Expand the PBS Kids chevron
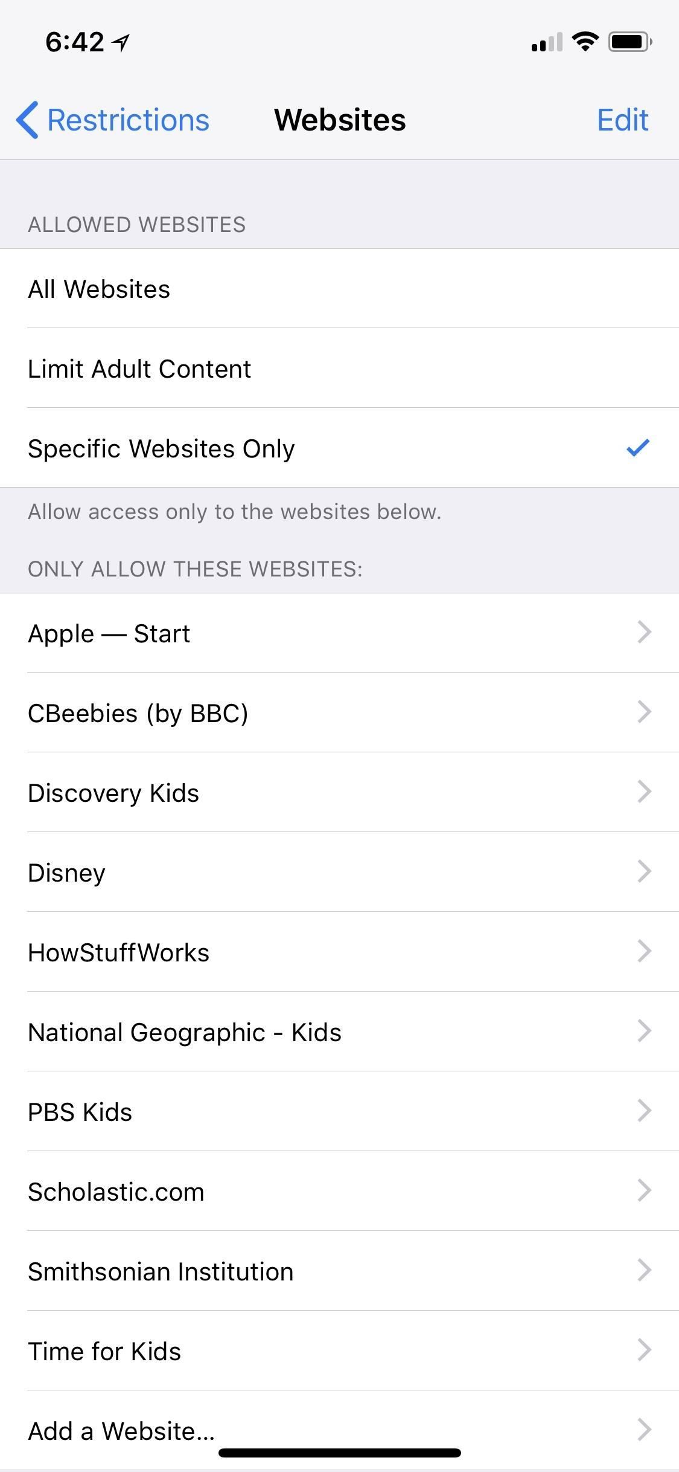 [644, 1111]
